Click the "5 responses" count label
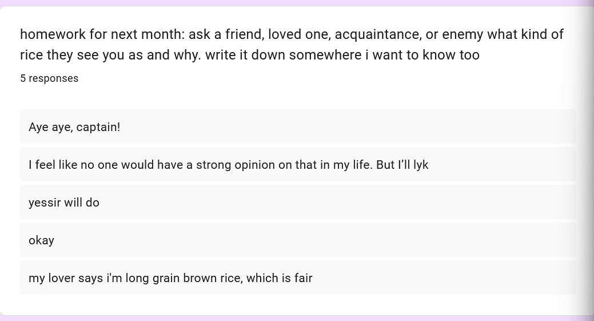 [49, 78]
